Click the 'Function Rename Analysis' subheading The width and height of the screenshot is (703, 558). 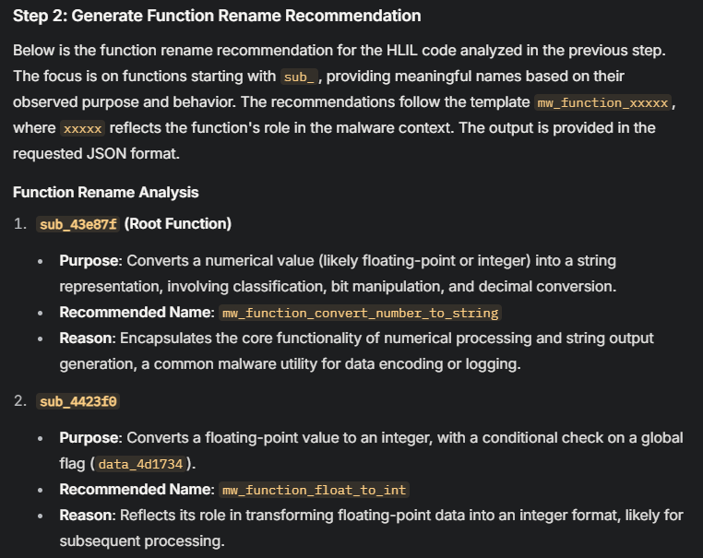[x=106, y=192]
